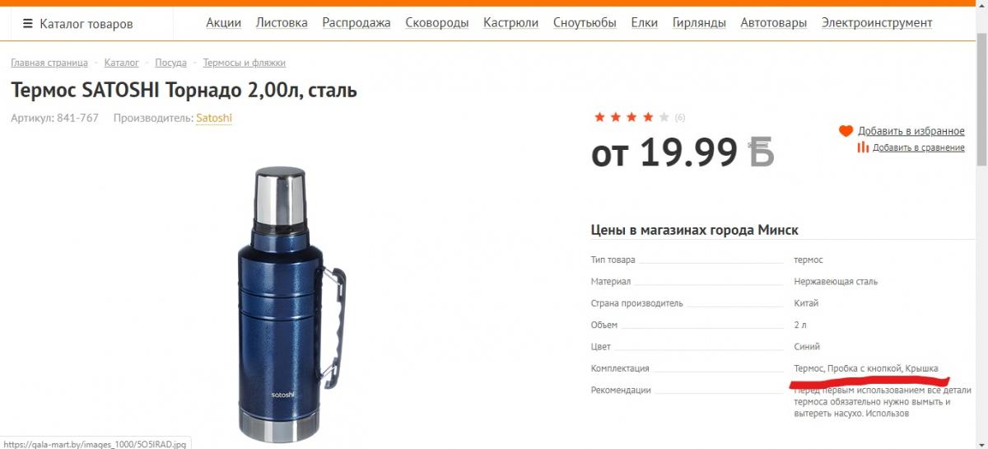Open Электроинструмент category

pos(877,23)
